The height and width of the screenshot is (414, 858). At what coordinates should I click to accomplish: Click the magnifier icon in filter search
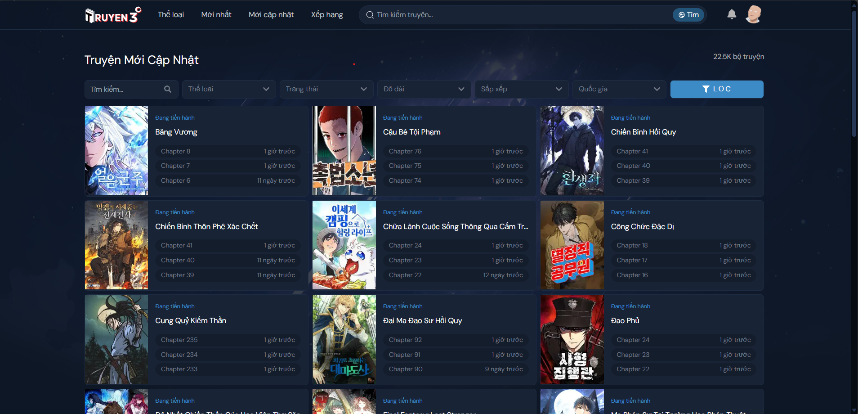click(x=168, y=89)
